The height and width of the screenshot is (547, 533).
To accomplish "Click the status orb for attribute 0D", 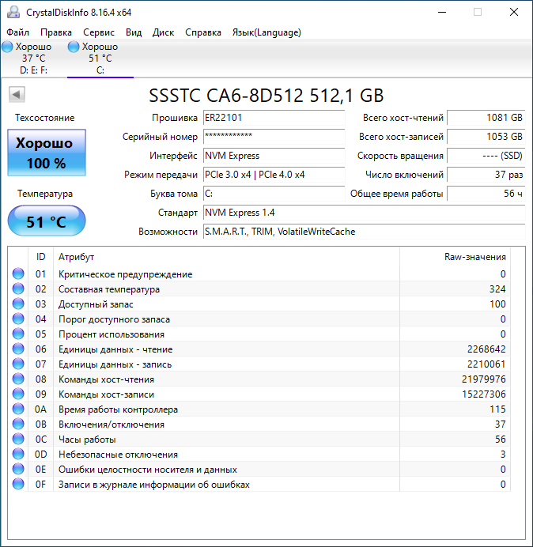I will [x=18, y=454].
